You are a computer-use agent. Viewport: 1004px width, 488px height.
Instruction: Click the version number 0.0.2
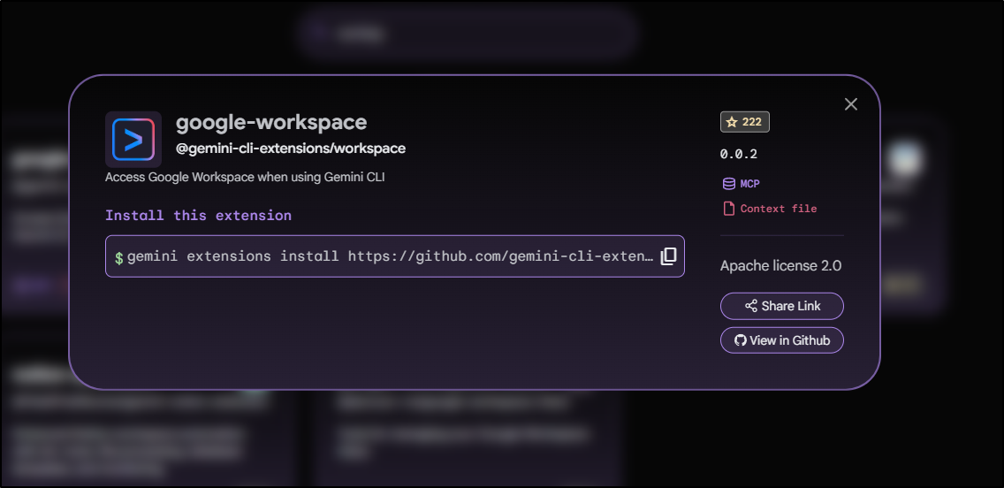coord(739,154)
